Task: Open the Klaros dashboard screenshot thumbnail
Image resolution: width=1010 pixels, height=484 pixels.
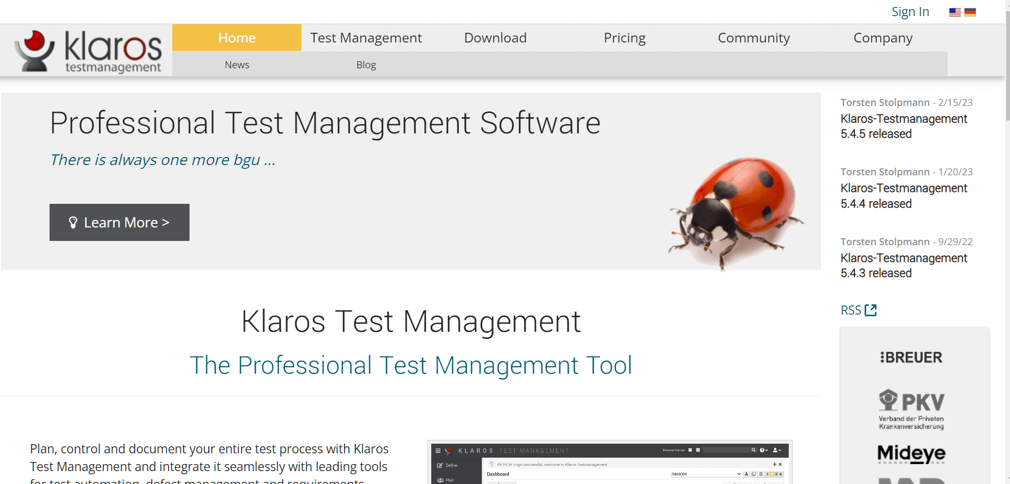Action: coord(610,462)
